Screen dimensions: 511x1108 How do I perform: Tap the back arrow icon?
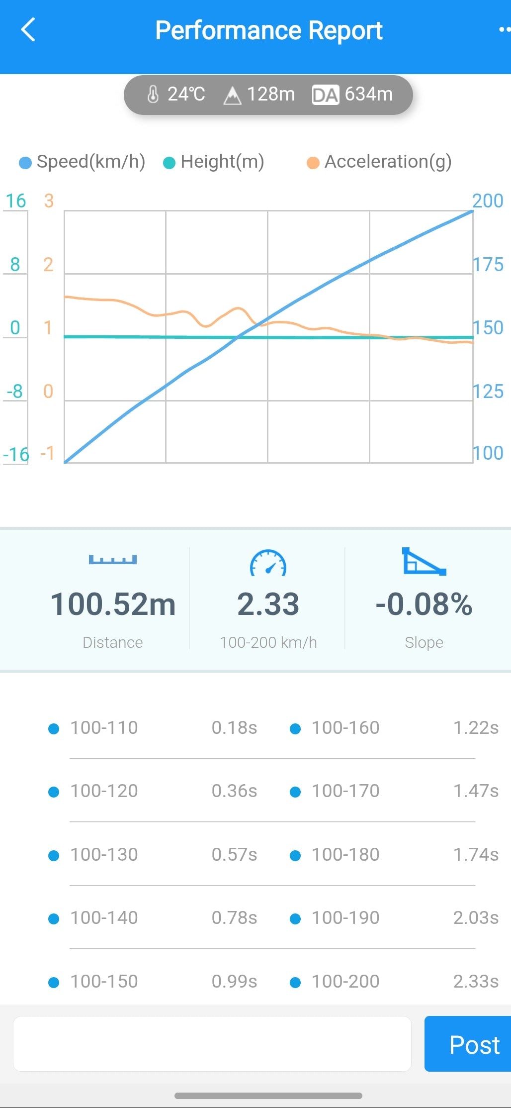28,30
